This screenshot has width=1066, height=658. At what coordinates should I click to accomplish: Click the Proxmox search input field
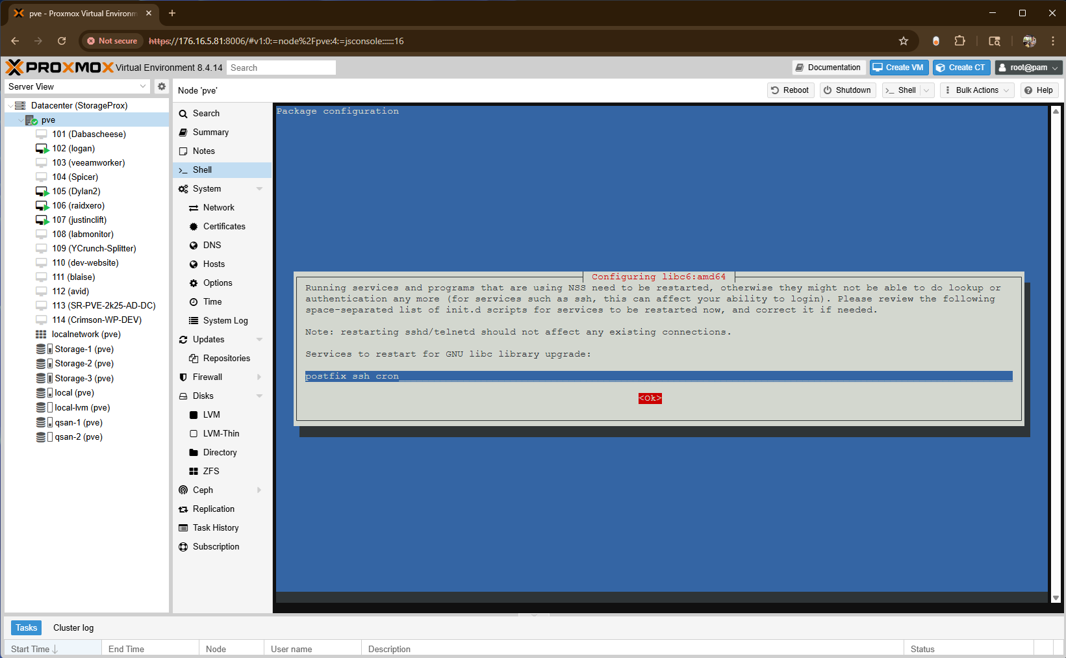click(x=281, y=68)
